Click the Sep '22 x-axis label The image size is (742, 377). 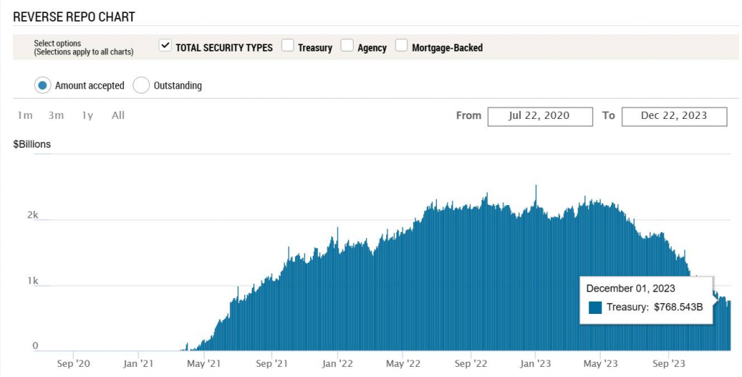coord(472,362)
